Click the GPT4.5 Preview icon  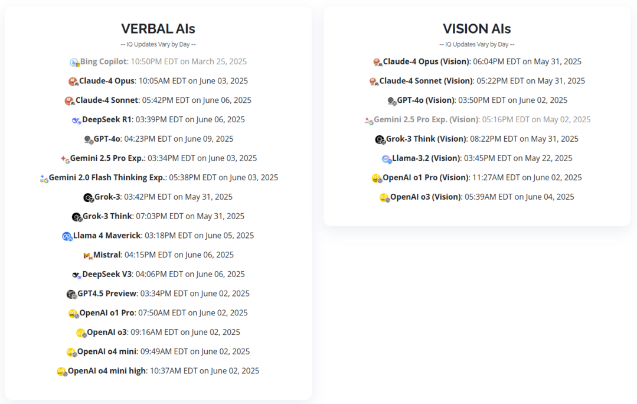[x=71, y=294]
